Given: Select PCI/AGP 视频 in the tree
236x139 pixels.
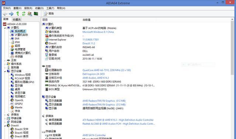Looking at the screenshot, I should click(x=22, y=78).
